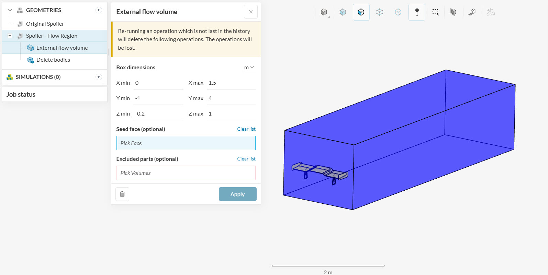Activate the box selection tool

435,12
